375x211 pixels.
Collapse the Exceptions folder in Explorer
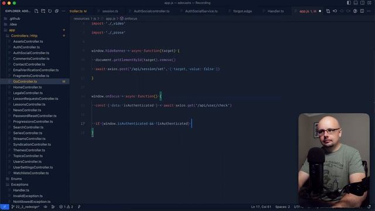19,185
